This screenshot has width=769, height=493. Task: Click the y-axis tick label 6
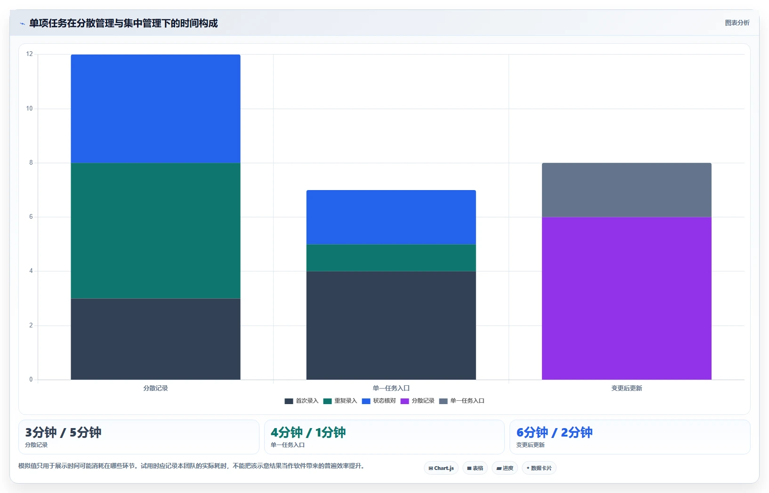point(31,217)
